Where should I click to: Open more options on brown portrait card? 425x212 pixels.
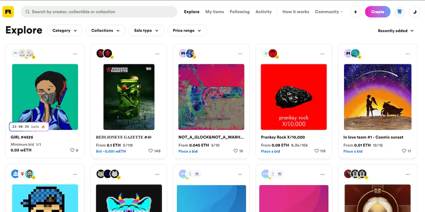coord(408,174)
